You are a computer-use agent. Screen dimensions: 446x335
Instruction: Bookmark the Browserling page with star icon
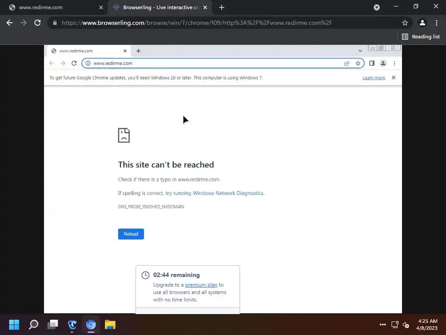coord(405,23)
